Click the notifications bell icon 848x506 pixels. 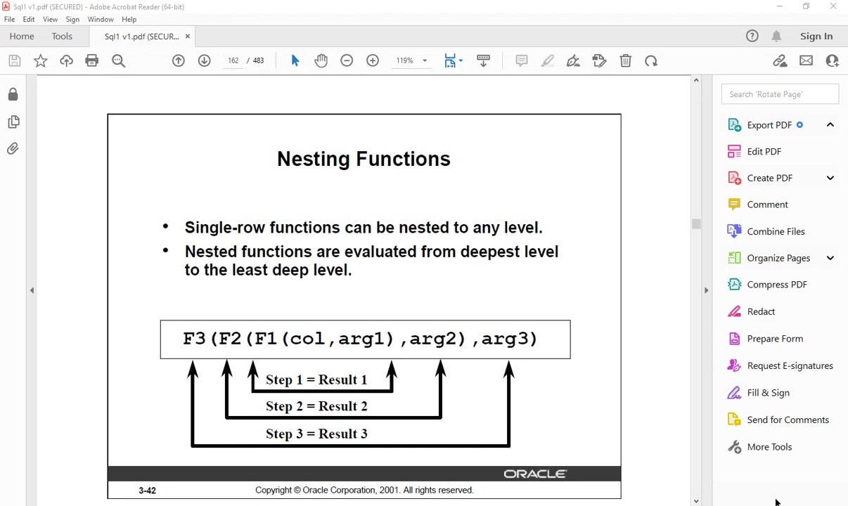776,37
